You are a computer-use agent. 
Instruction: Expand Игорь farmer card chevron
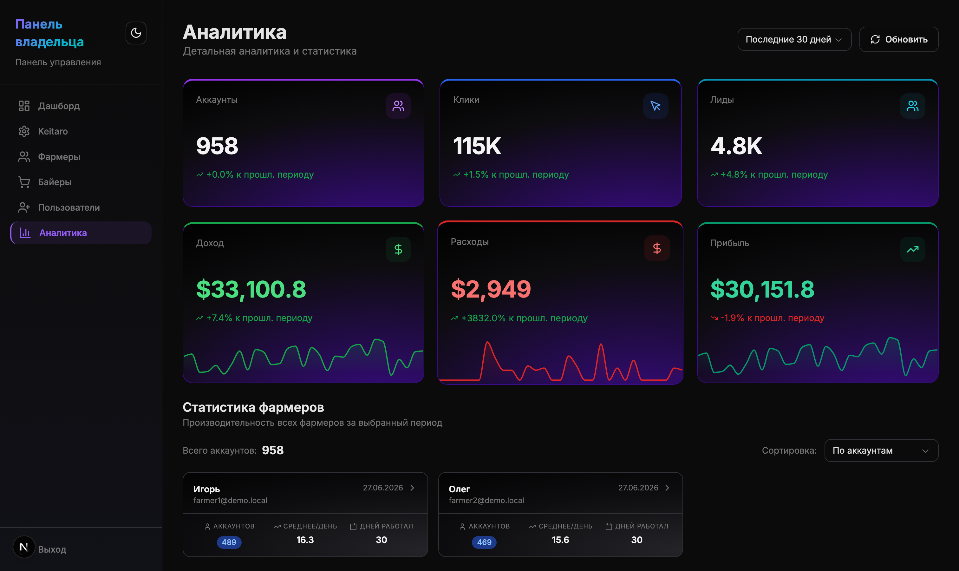412,488
